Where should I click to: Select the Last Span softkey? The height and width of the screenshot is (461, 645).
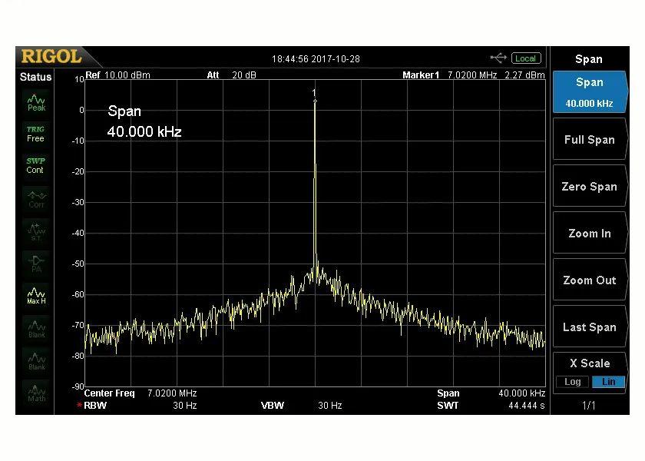coord(589,327)
